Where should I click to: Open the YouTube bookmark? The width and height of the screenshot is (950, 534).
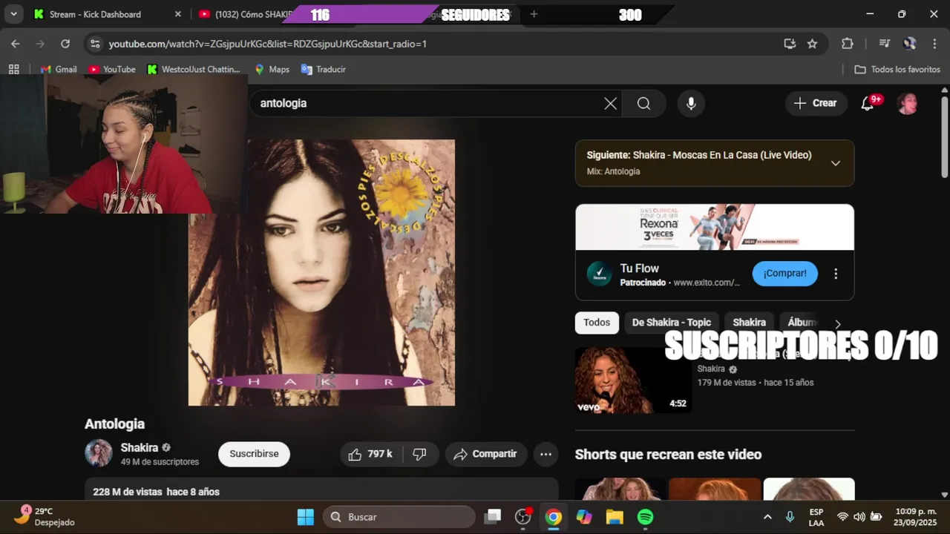(x=112, y=69)
